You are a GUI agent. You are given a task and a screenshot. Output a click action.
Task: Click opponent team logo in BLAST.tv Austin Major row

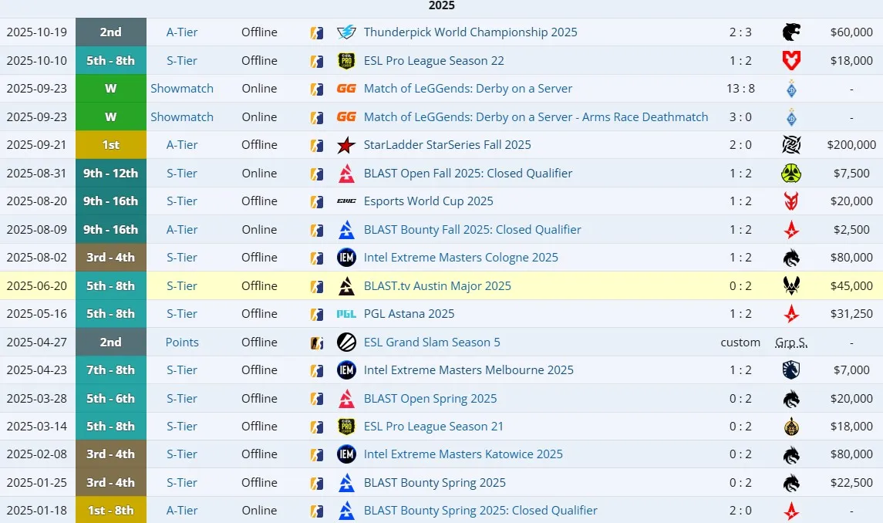[791, 285]
